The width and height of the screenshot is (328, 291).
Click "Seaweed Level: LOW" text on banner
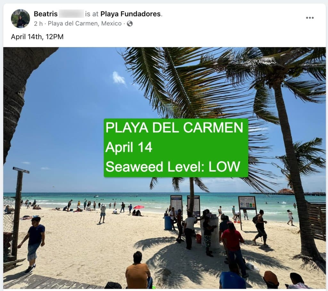click(173, 166)
